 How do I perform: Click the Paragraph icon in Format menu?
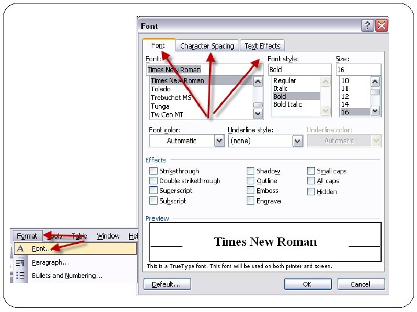click(20, 262)
